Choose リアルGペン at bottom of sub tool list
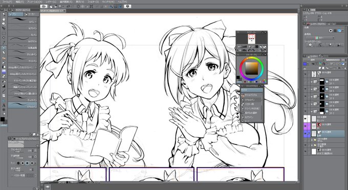 pyautogui.click(x=23, y=105)
